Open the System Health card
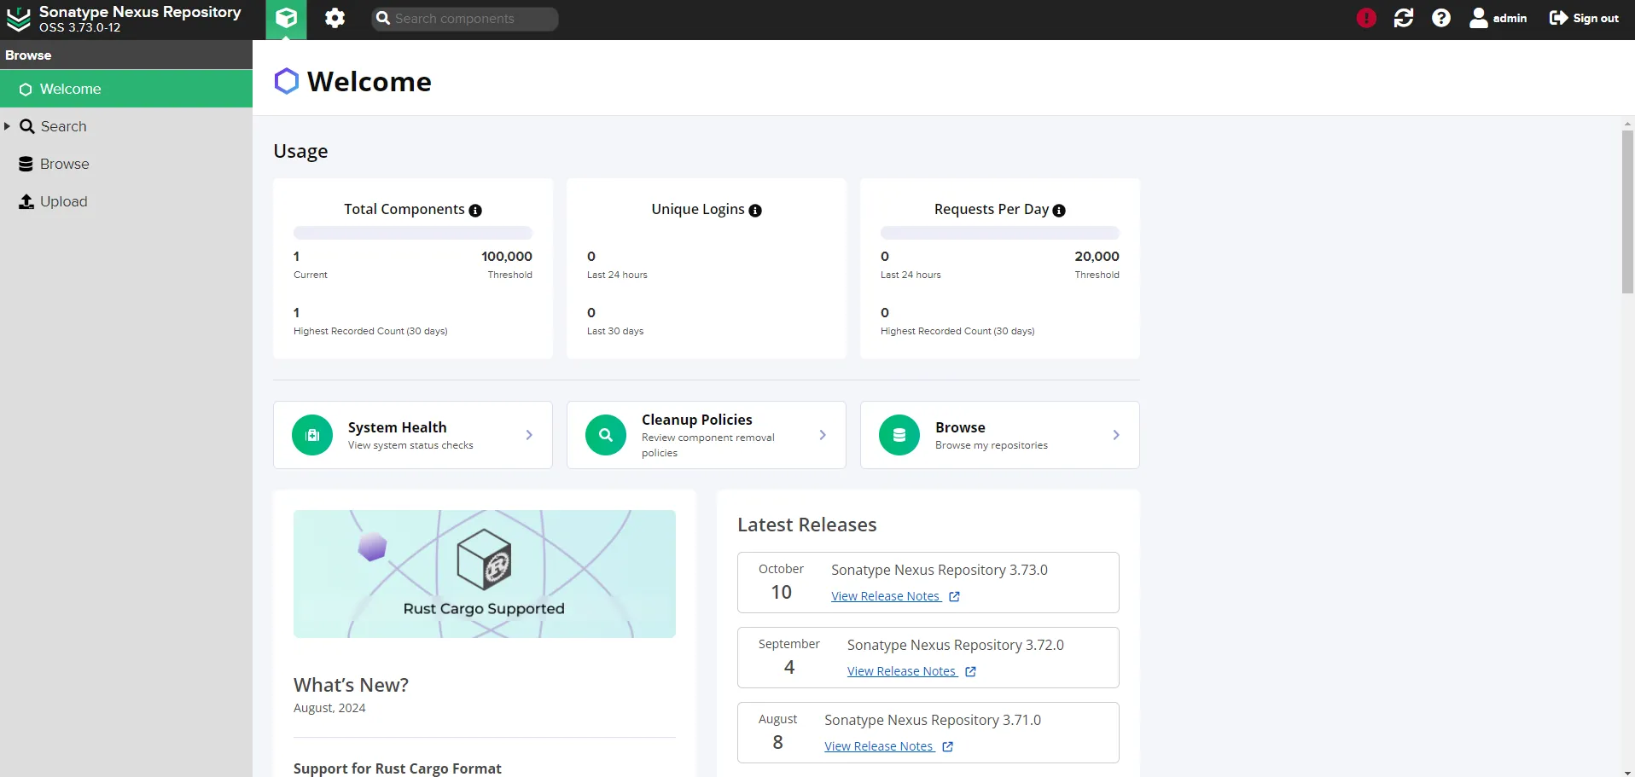1635x777 pixels. 413,435
